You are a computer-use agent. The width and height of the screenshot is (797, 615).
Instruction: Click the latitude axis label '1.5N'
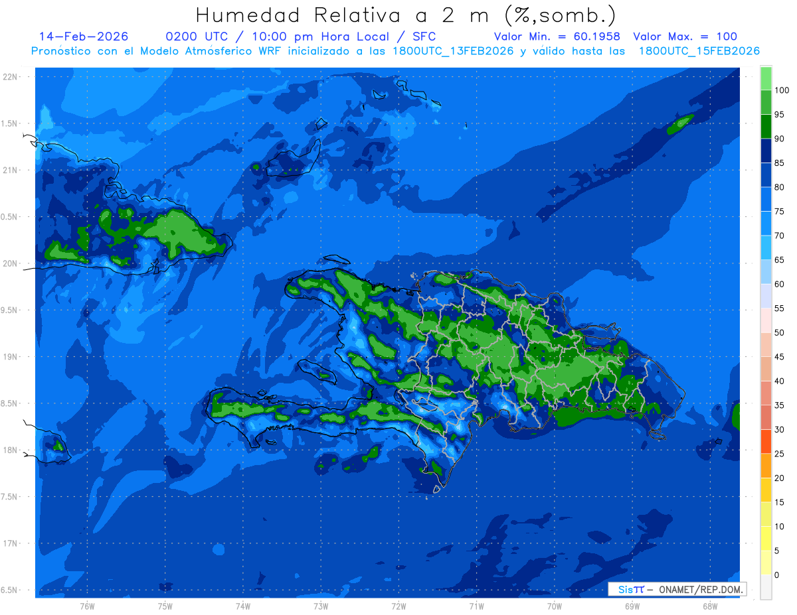10,123
